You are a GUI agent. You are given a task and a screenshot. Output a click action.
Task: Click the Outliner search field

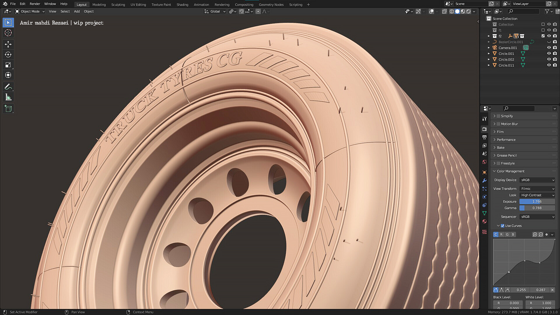tap(523, 11)
